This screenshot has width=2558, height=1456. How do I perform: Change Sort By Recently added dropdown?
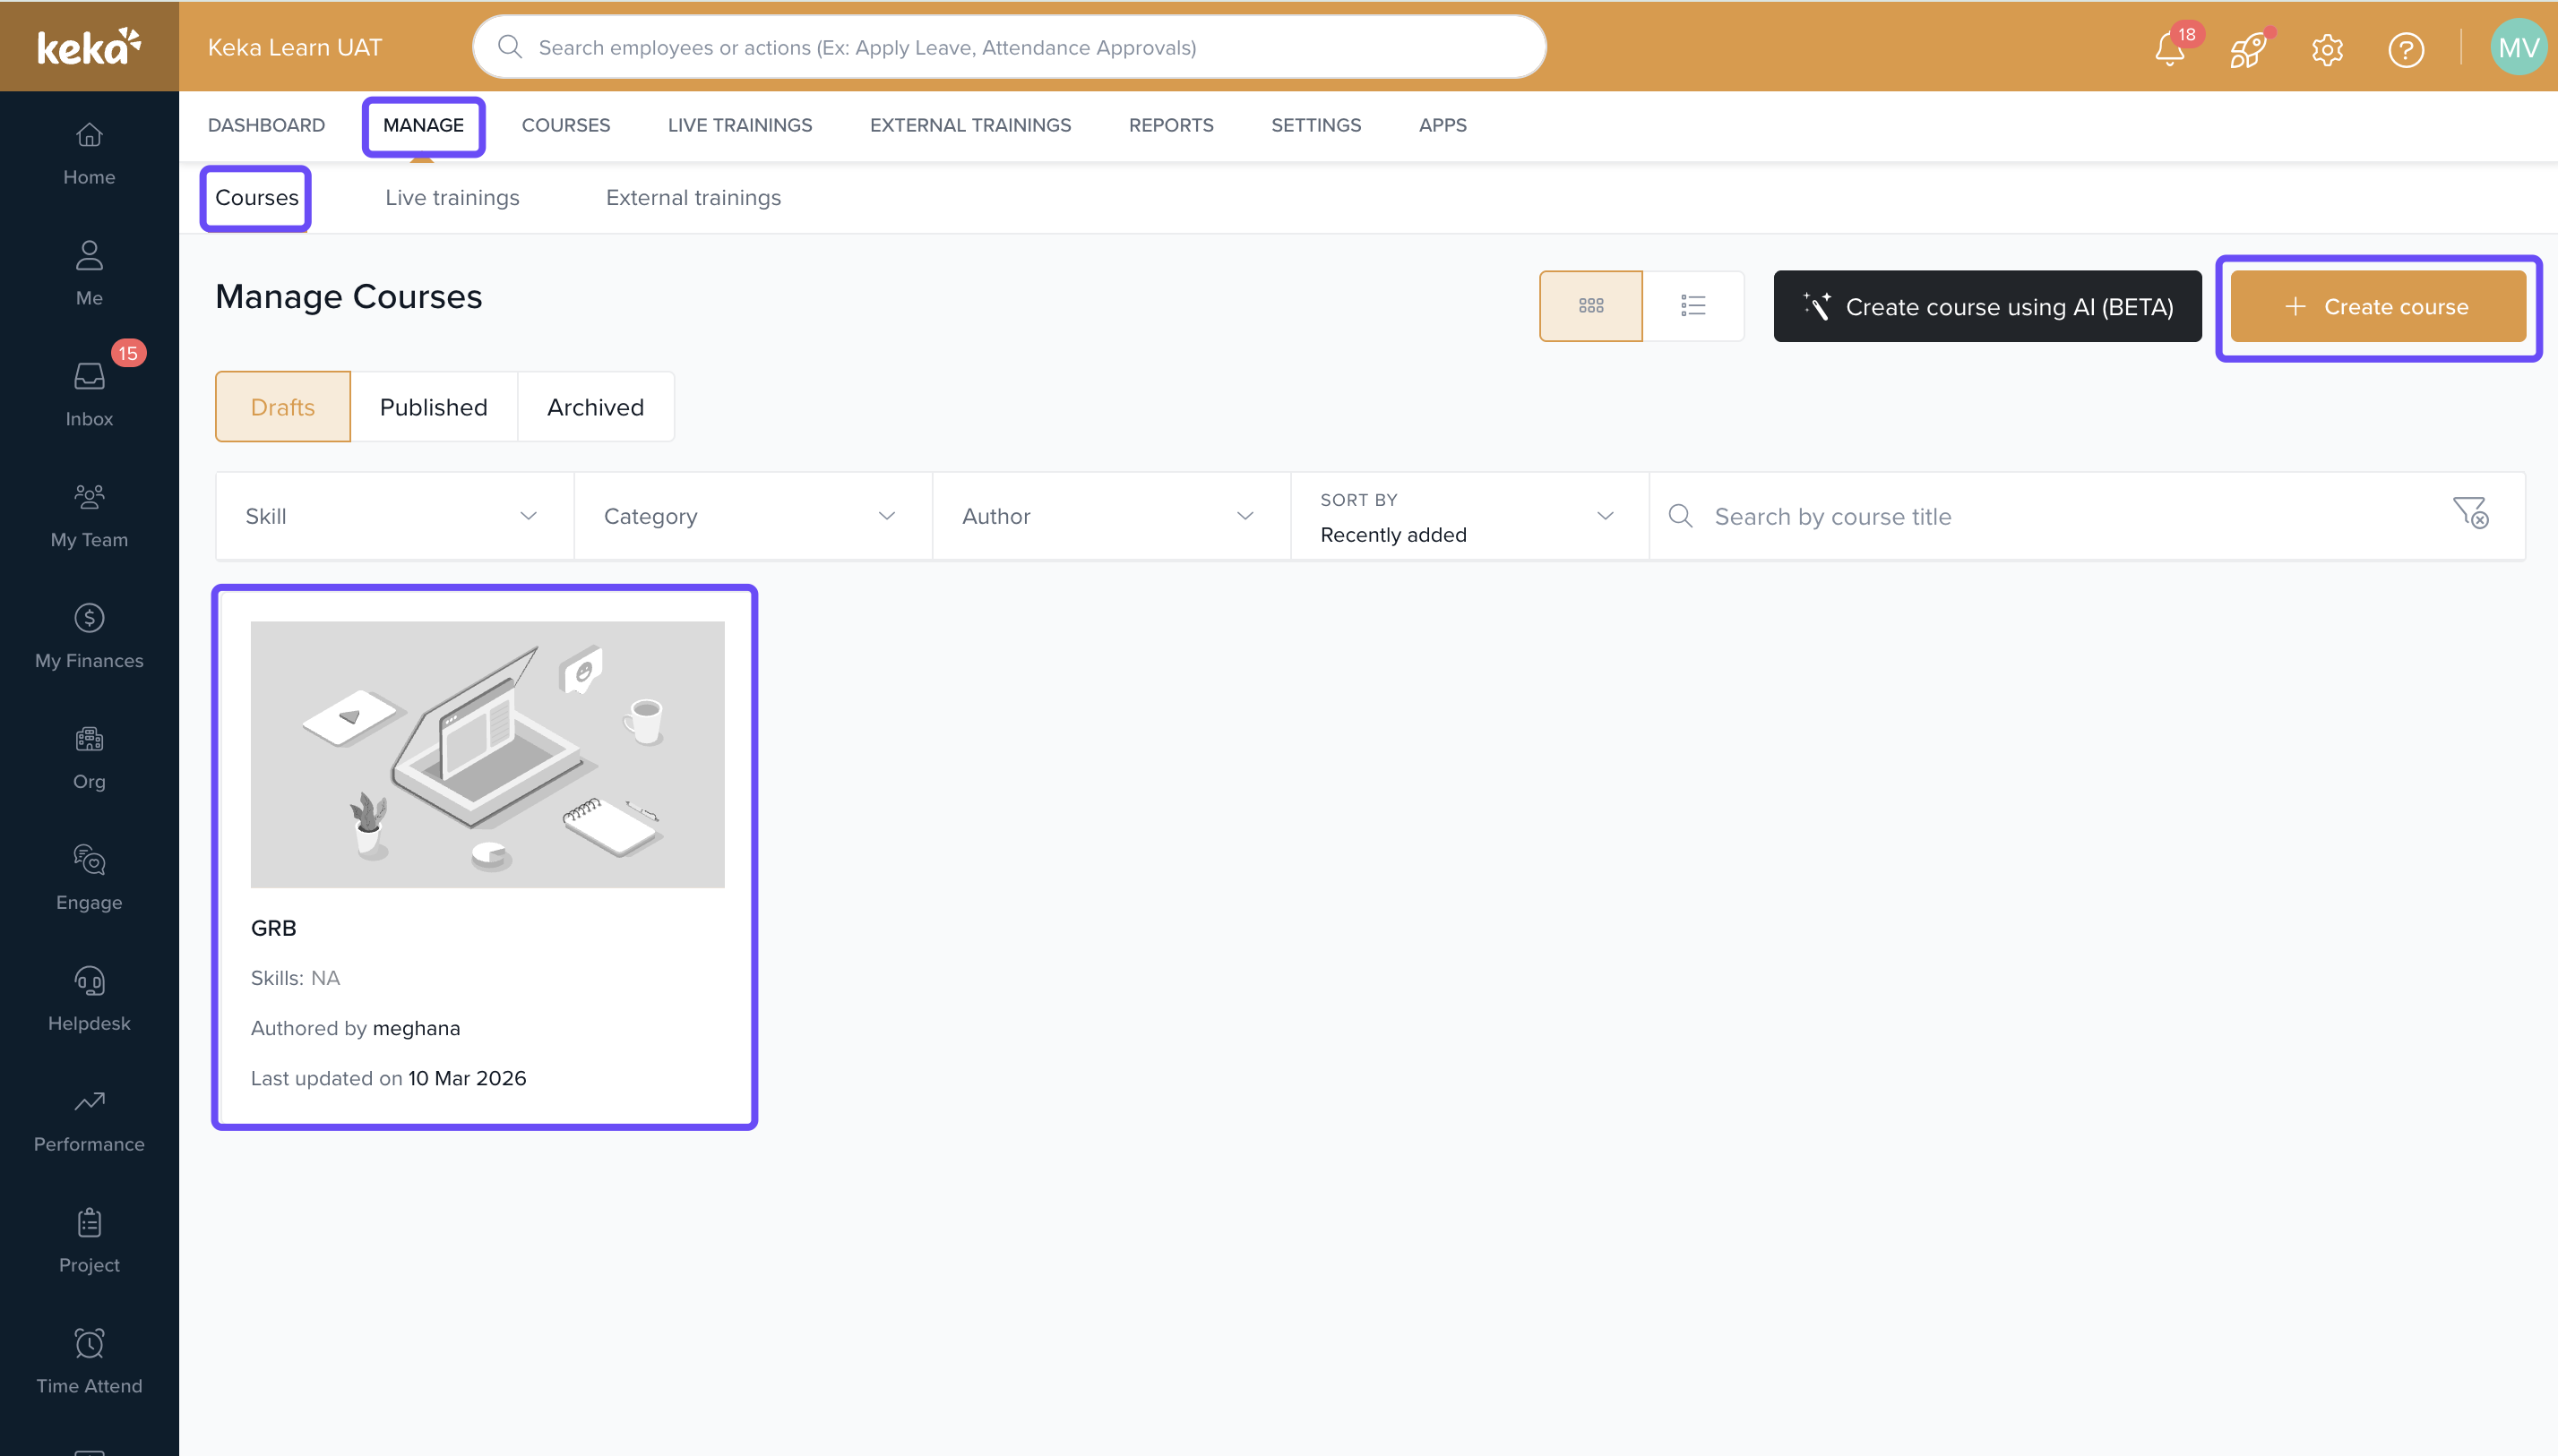pyautogui.click(x=1468, y=516)
